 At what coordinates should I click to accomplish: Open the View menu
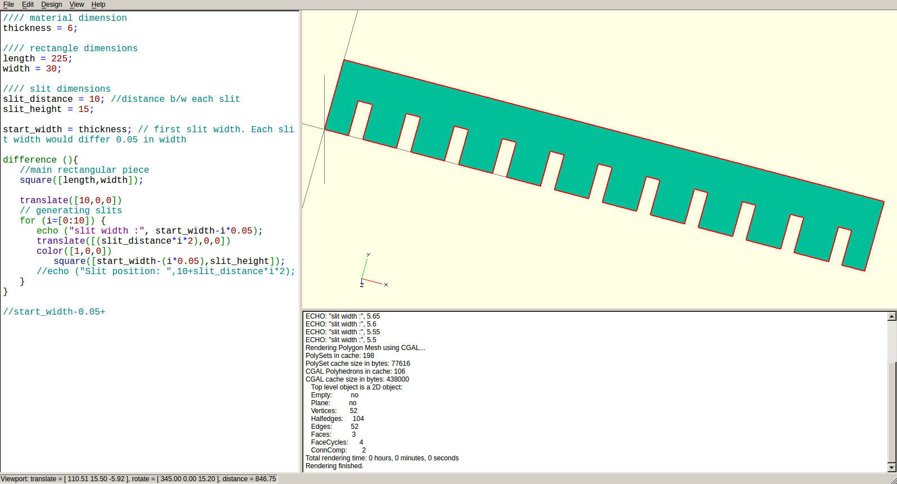pyautogui.click(x=77, y=5)
